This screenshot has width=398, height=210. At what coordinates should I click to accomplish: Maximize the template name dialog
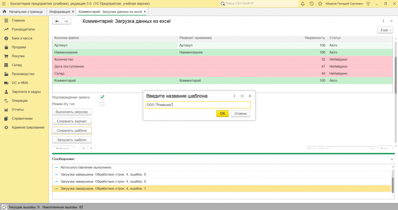click(x=242, y=96)
